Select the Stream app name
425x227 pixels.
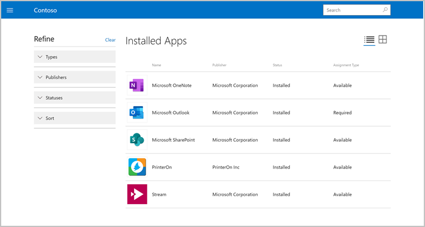point(159,194)
